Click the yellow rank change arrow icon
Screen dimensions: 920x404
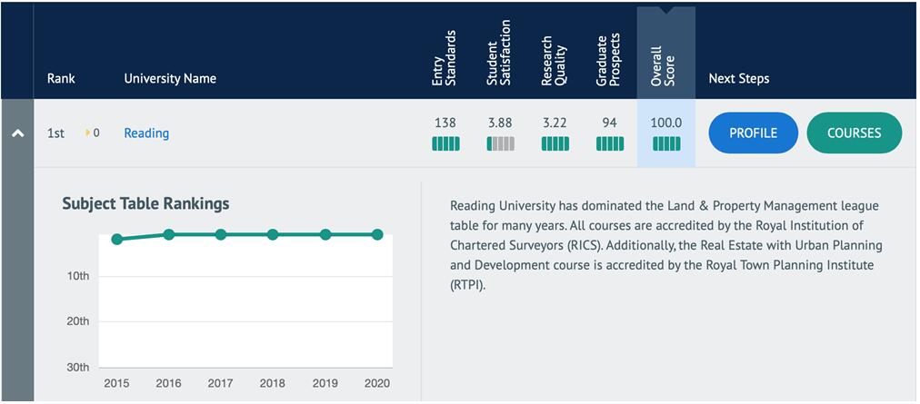[x=88, y=133]
